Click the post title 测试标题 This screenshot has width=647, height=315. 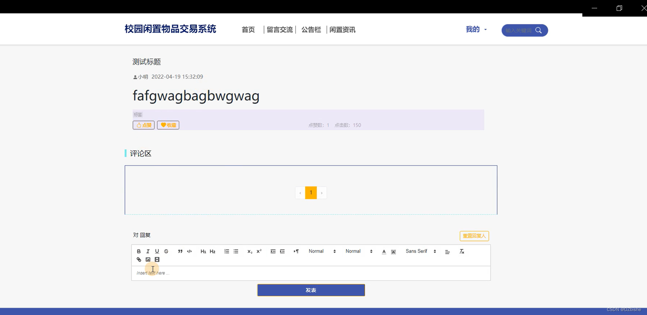pos(147,62)
